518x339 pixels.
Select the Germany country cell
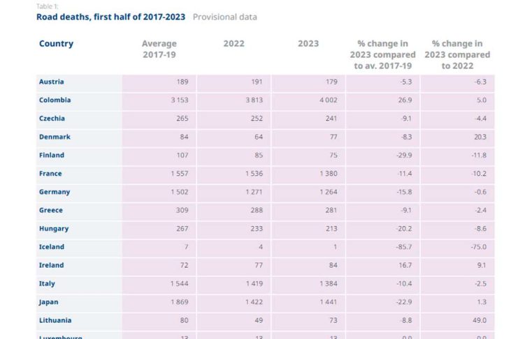point(55,192)
